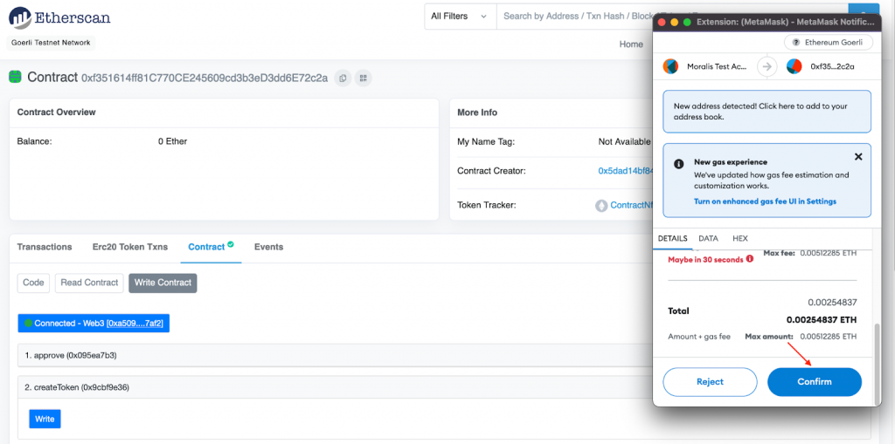Confirm the MetaMask transaction
This screenshot has width=895, height=444.
(815, 382)
